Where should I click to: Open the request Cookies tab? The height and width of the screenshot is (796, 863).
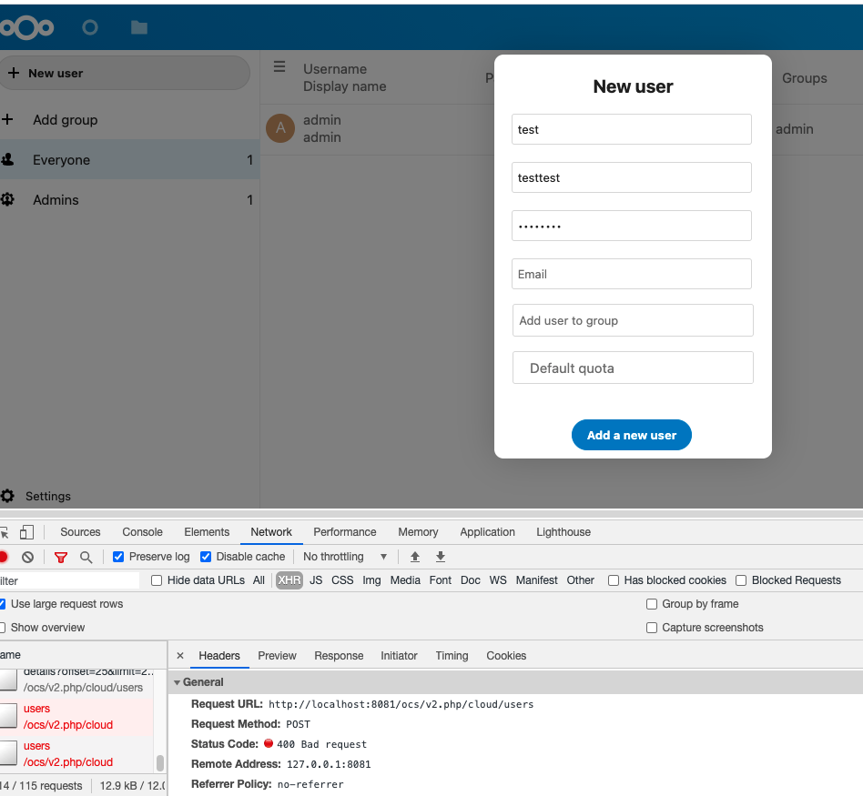pyautogui.click(x=506, y=656)
